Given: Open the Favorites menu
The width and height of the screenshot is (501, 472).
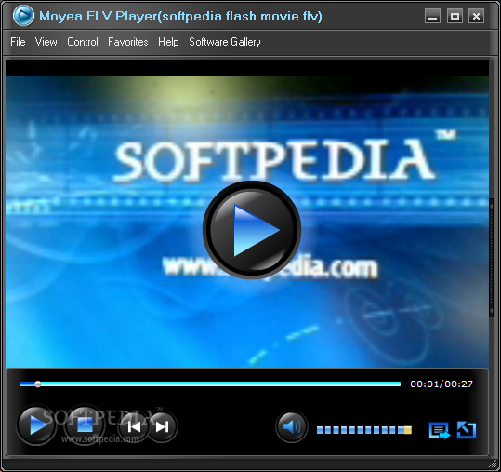Looking at the screenshot, I should [128, 42].
